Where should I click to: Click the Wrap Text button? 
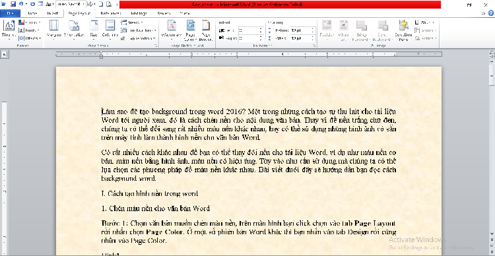343,30
